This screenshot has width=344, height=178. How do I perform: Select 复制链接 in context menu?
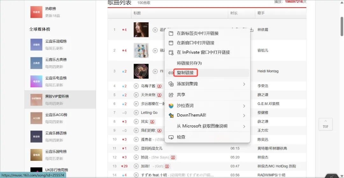(x=207, y=73)
